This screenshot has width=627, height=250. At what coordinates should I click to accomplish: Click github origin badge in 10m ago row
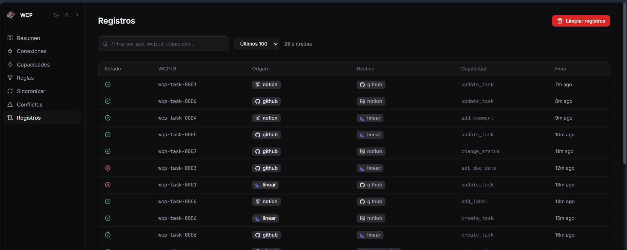266,135
